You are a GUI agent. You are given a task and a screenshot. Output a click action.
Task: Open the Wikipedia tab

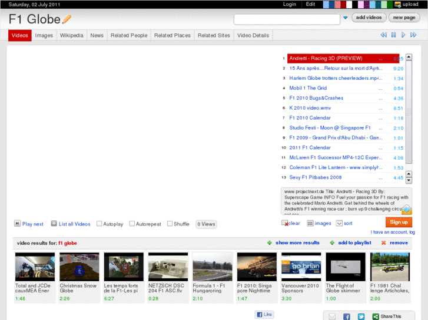tap(71, 35)
